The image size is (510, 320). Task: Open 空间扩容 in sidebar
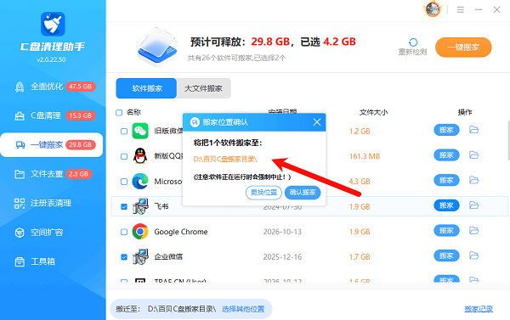(52, 233)
